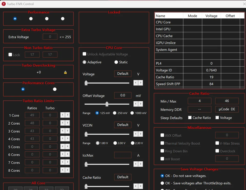Choose Save voltages after ThrottleStop exits

pyautogui.click(x=162, y=183)
